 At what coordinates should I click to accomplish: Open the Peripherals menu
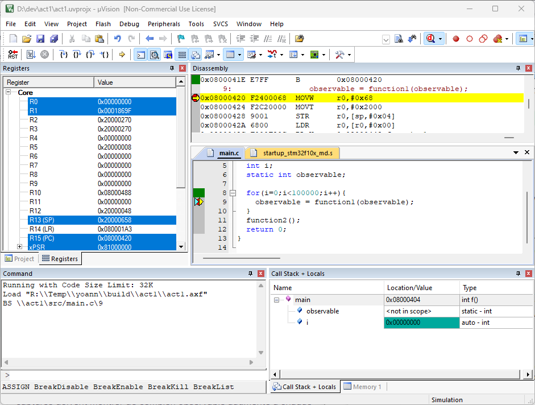pos(164,24)
